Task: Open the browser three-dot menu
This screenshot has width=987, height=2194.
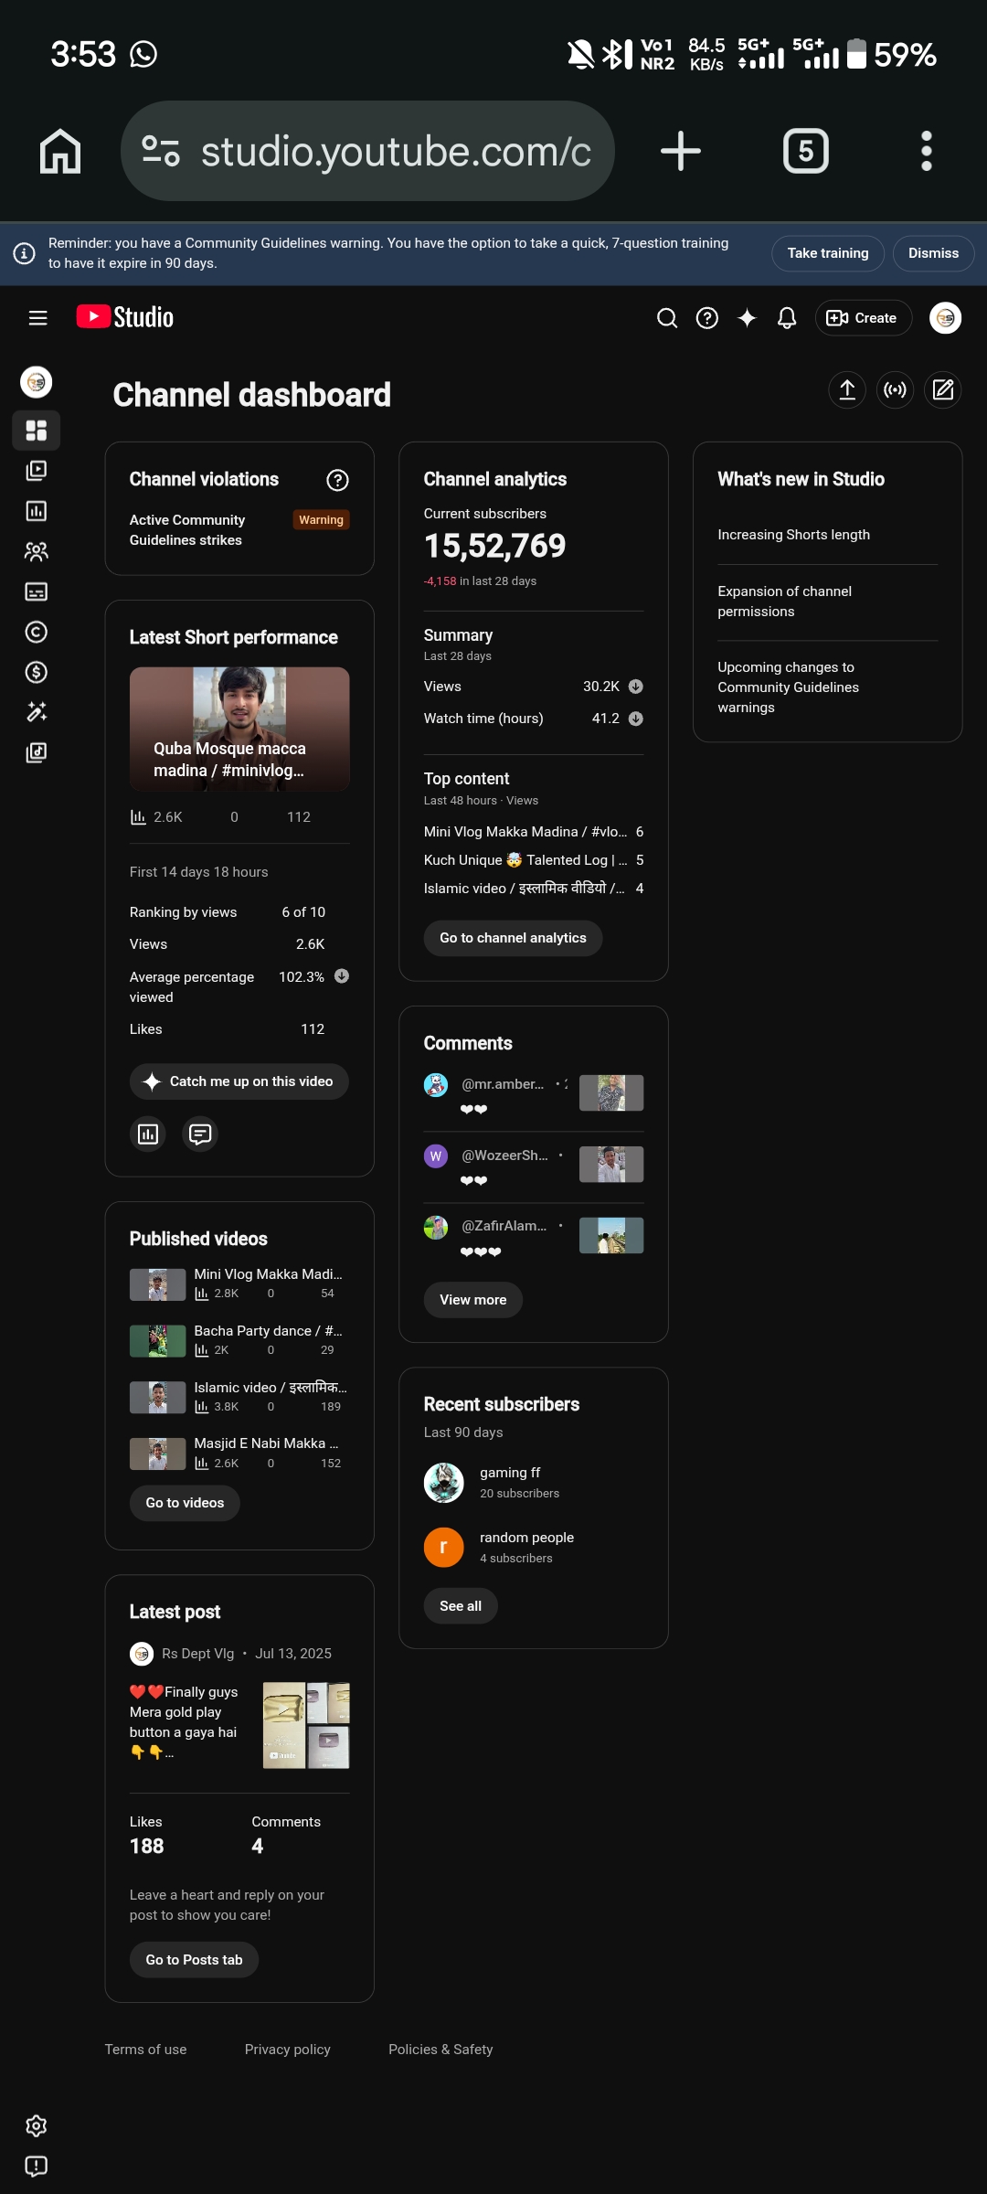Action: pyautogui.click(x=927, y=151)
